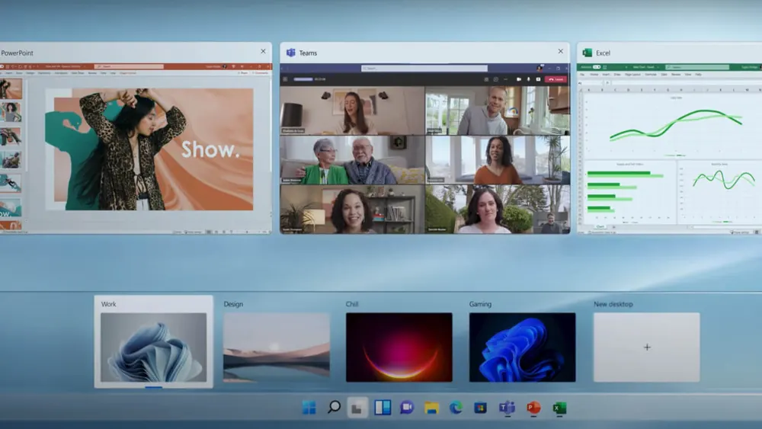Click the 'Teams' preview title text
This screenshot has width=762, height=429.
[308, 53]
